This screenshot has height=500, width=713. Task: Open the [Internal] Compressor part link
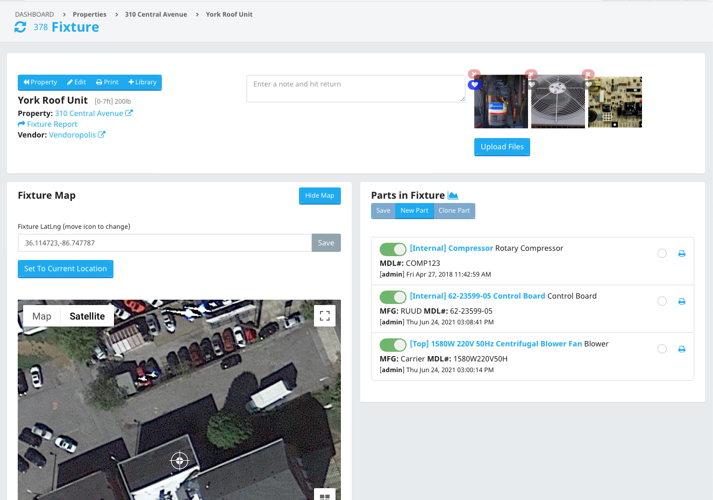452,248
